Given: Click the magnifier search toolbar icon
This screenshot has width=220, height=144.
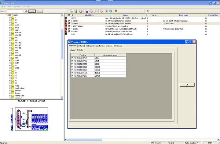Looking at the screenshot, I should (x=96, y=11).
